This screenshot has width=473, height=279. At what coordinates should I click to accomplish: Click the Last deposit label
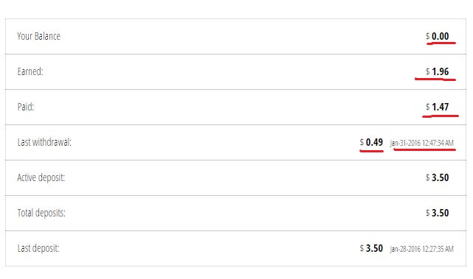38,248
